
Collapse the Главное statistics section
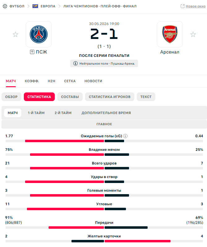click(x=104, y=124)
